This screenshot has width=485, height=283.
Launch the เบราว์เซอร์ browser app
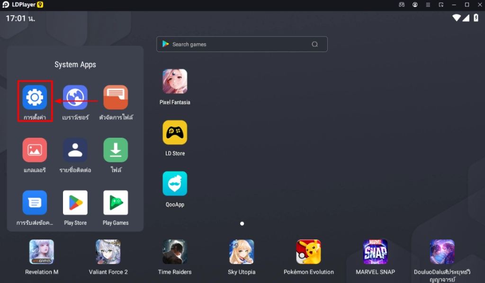[75, 96]
